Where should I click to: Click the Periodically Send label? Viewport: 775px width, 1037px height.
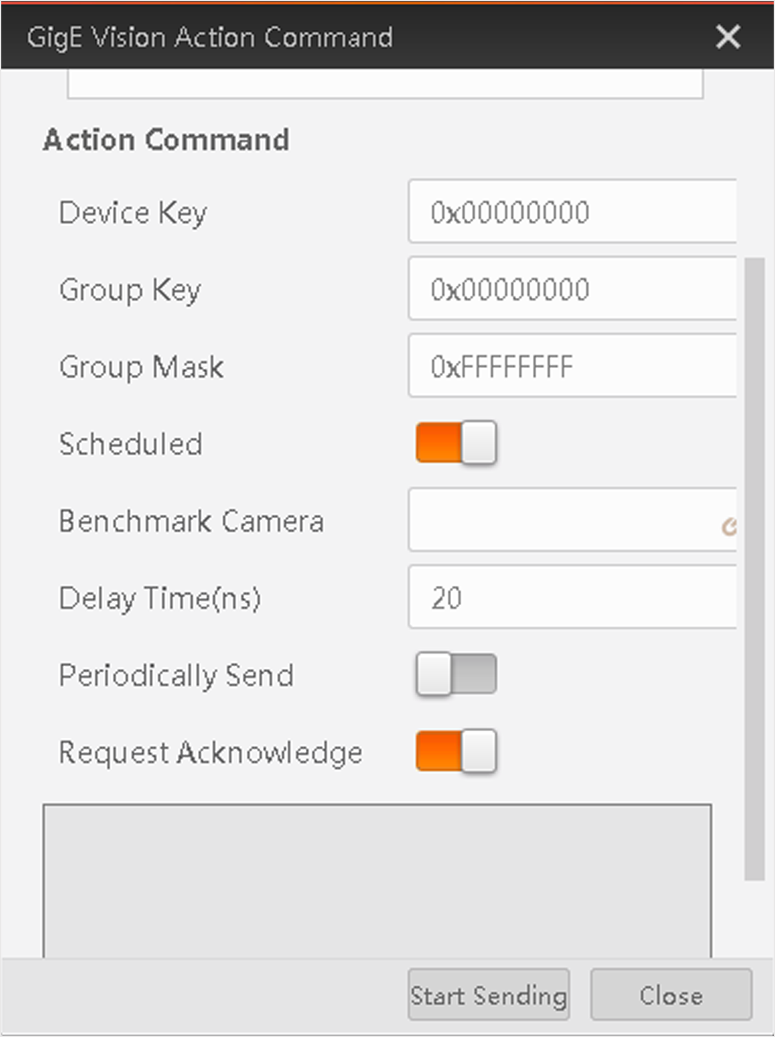177,675
